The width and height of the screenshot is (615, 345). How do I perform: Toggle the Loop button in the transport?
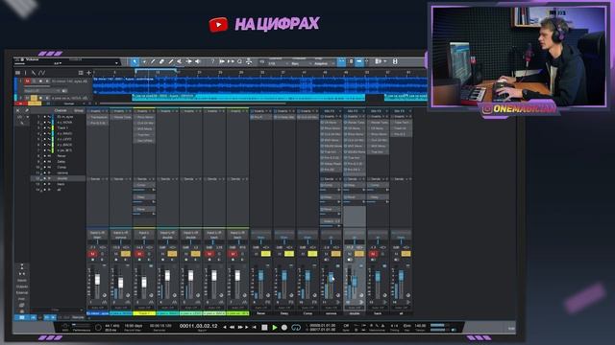(296, 327)
